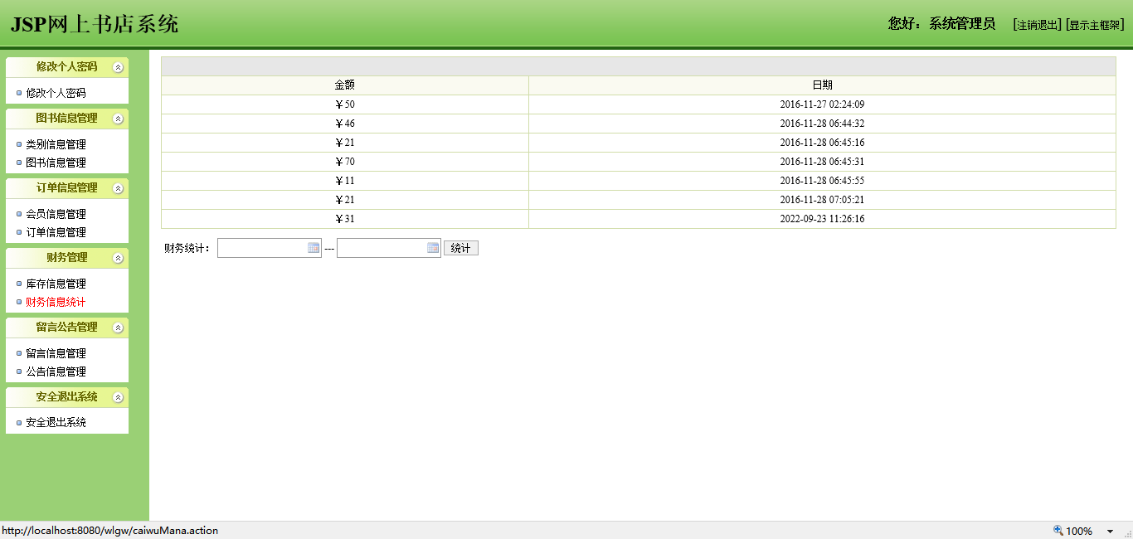
Task: Open 图书信息管理 menu link
Action: click(56, 163)
